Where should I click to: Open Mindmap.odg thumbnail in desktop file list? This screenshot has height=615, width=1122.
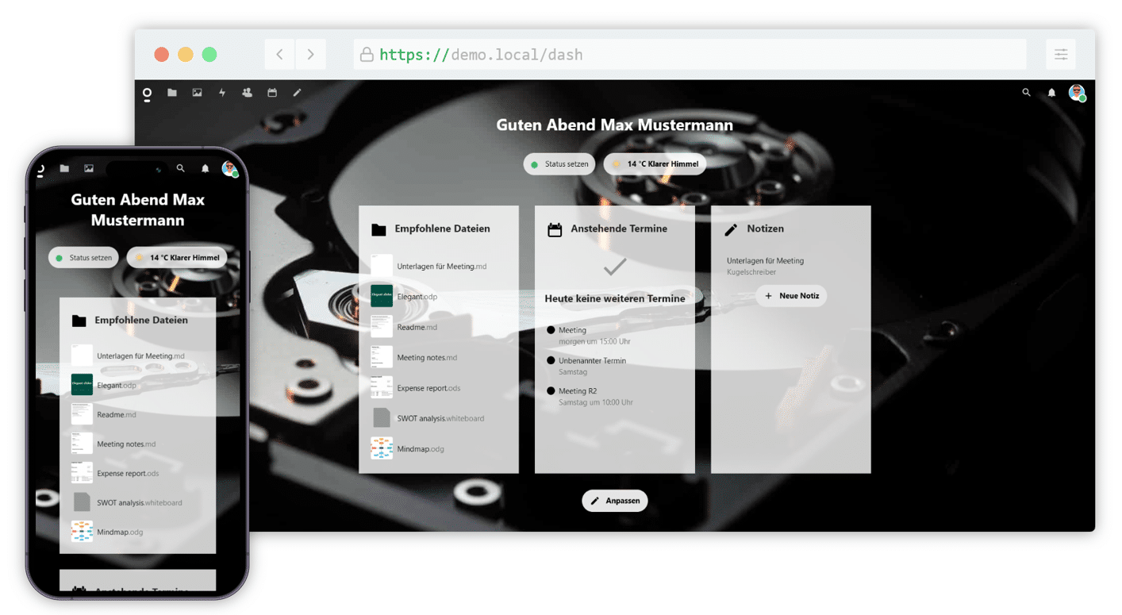point(382,448)
